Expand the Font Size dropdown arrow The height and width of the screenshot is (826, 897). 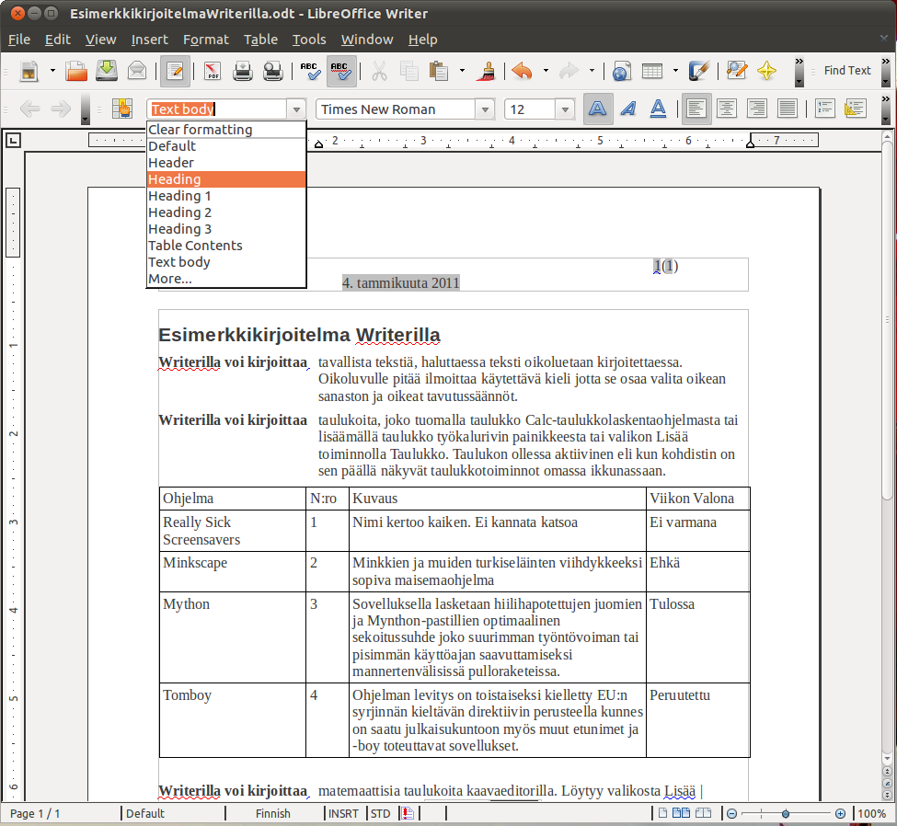point(565,109)
